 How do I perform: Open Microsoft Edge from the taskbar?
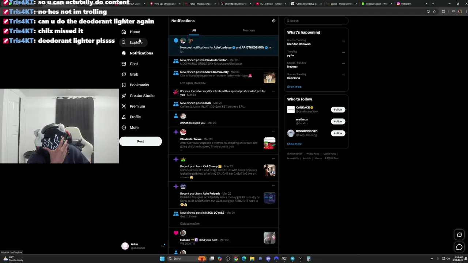coord(244,259)
